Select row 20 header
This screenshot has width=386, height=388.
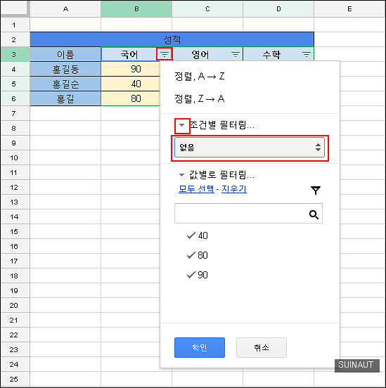(14, 305)
